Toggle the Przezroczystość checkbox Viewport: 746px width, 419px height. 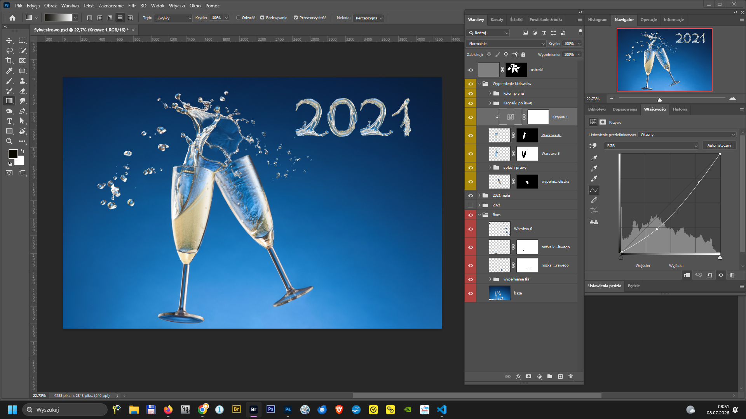pos(296,18)
